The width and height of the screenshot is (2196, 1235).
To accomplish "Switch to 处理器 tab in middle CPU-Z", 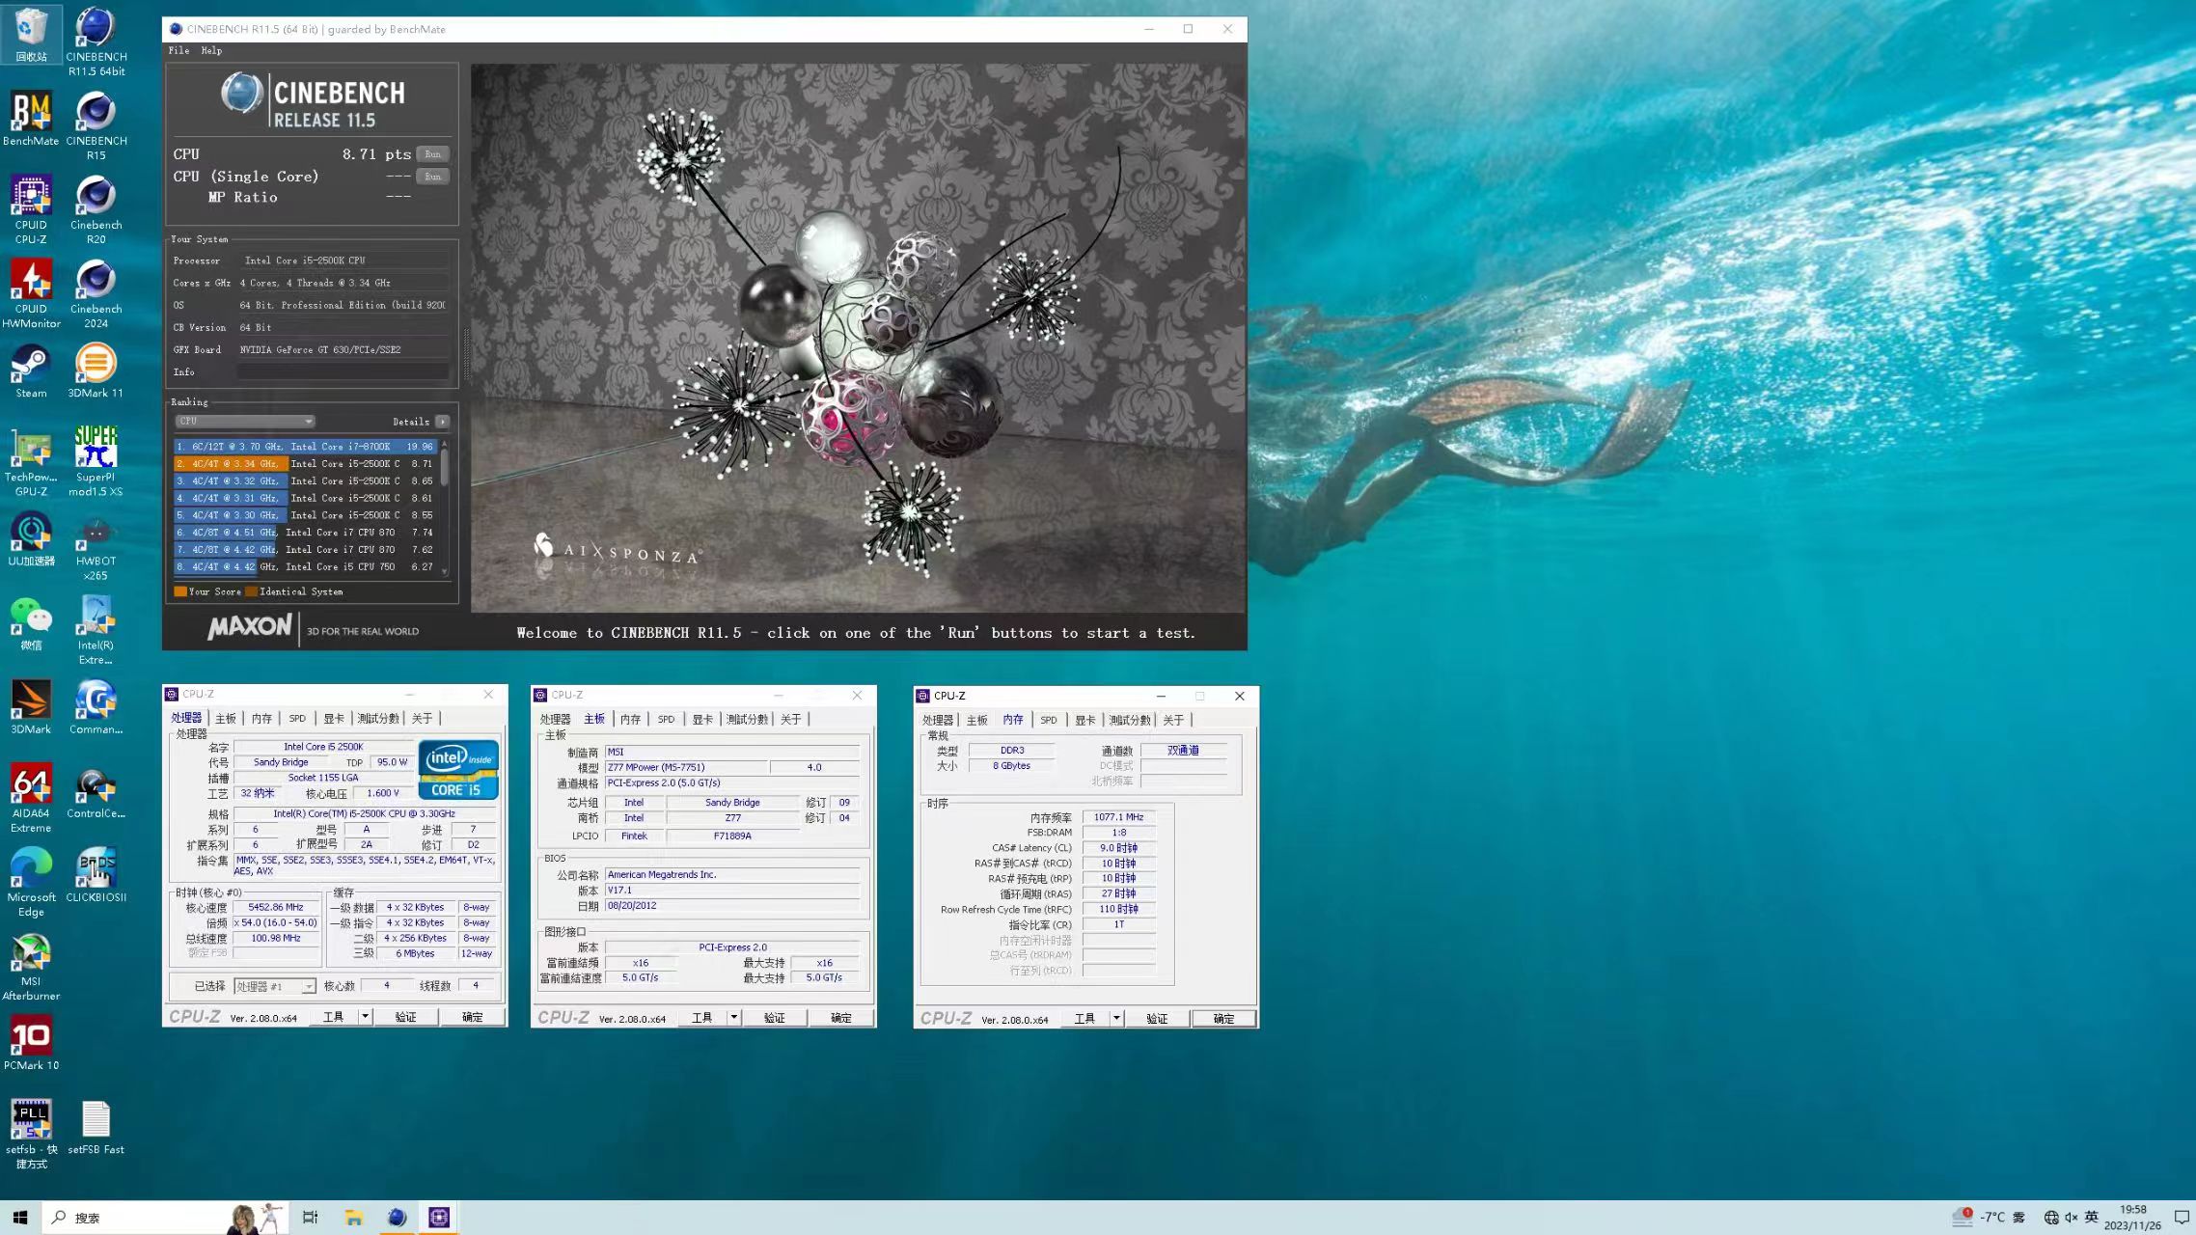I will click(x=555, y=720).
